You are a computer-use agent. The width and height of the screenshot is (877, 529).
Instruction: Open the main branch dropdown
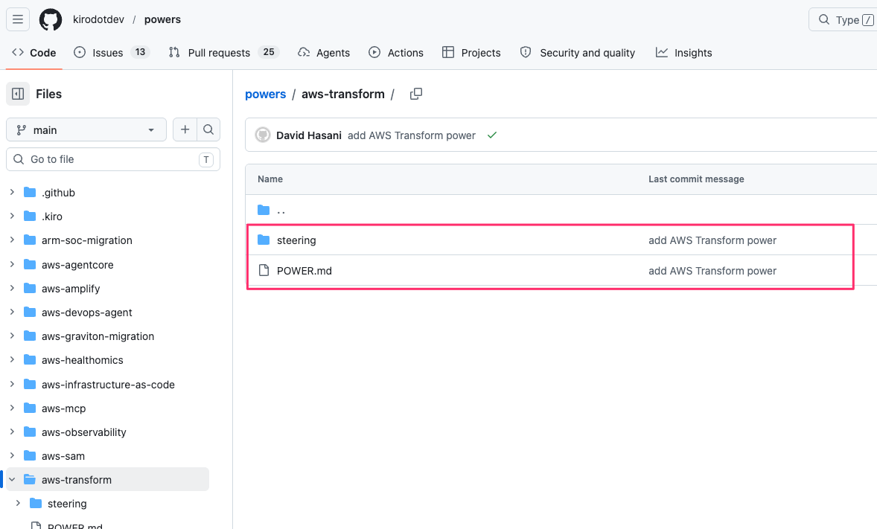[86, 129]
